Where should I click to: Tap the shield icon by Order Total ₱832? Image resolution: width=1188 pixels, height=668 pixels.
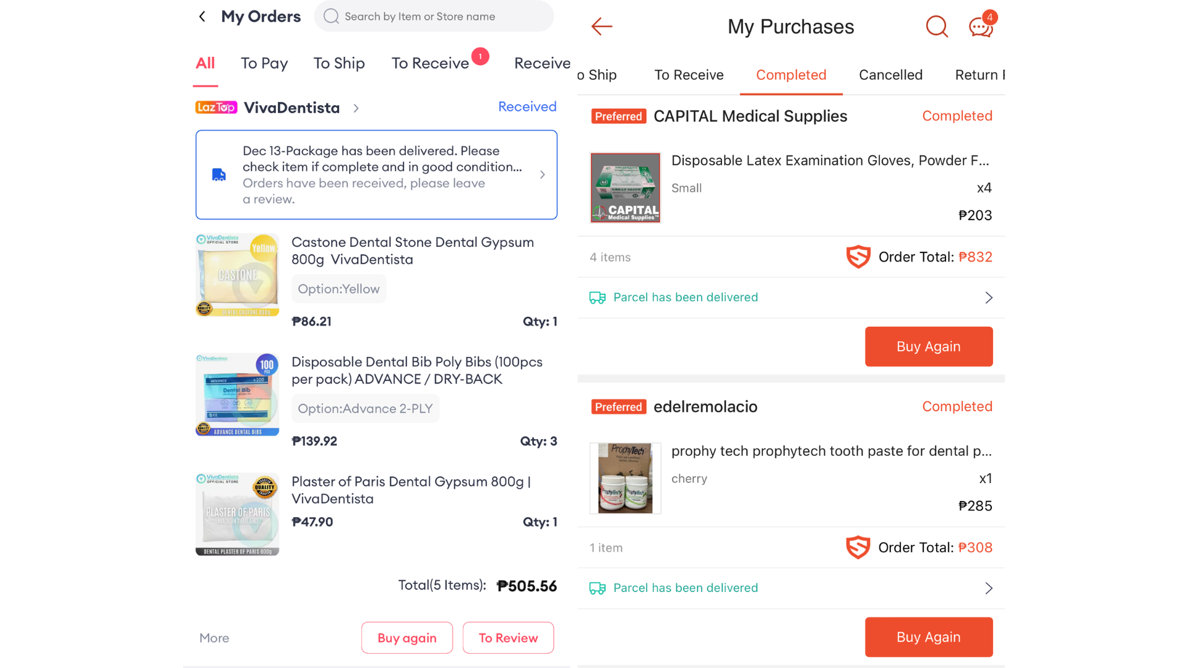tap(858, 257)
